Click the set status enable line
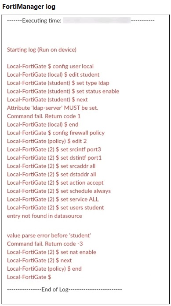Viewport: 171px width, 306px height. click(63, 91)
